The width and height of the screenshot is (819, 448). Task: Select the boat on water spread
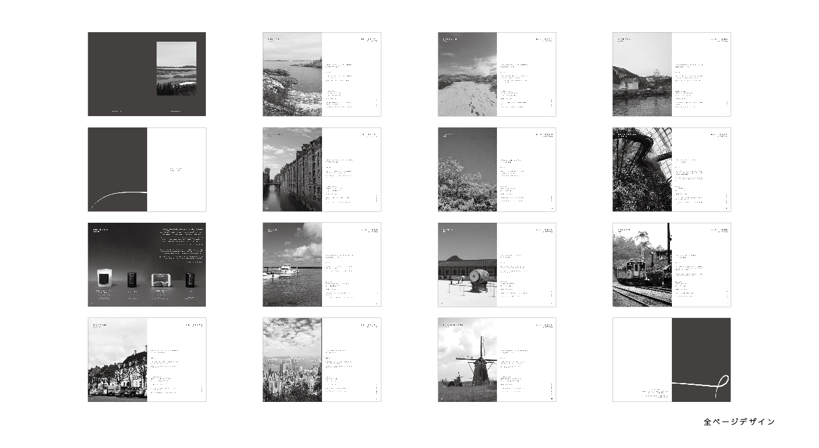click(x=321, y=264)
